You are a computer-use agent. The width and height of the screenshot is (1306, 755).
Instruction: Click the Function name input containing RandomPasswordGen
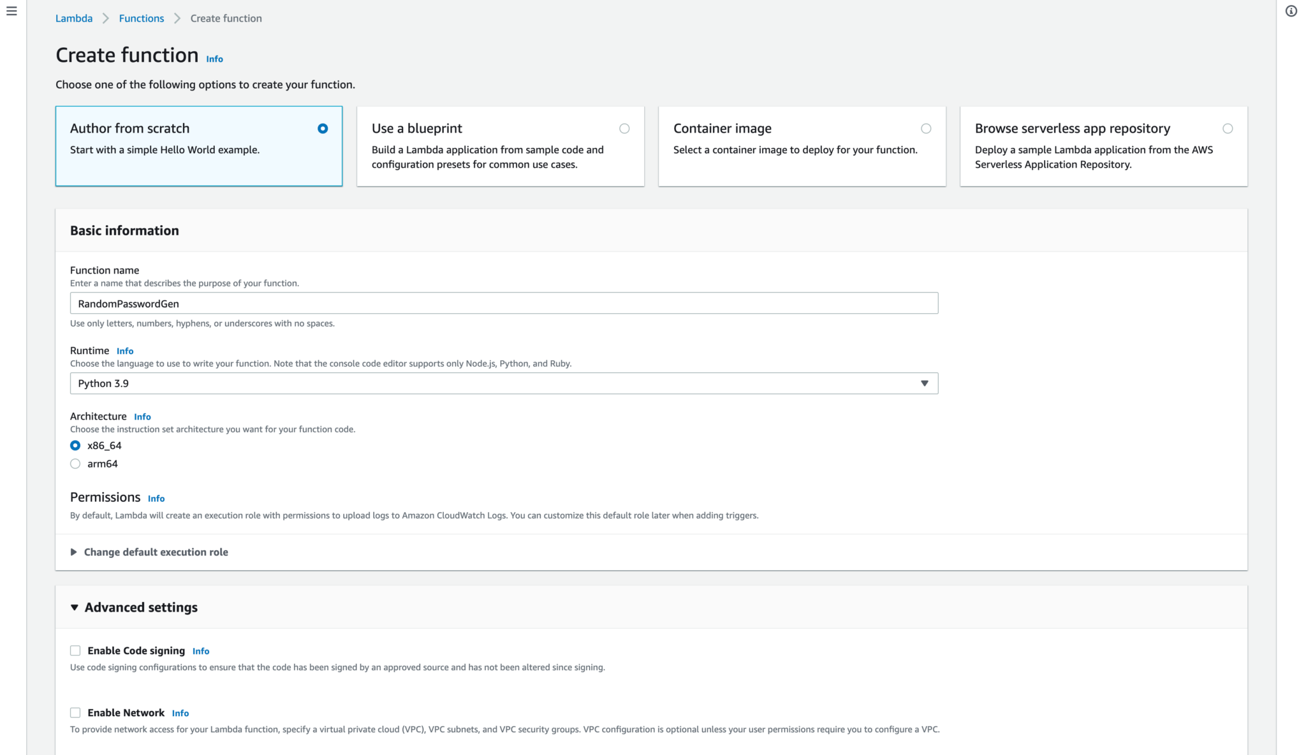click(504, 303)
